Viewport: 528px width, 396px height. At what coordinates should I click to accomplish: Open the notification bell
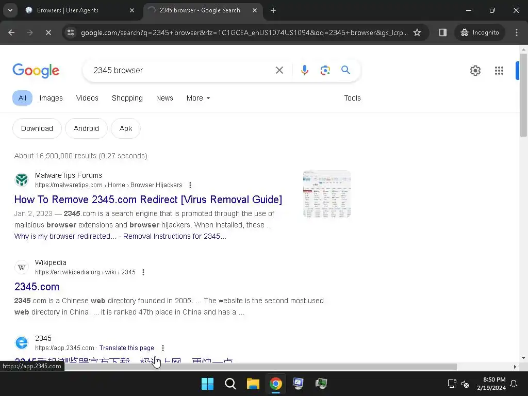pos(514,384)
